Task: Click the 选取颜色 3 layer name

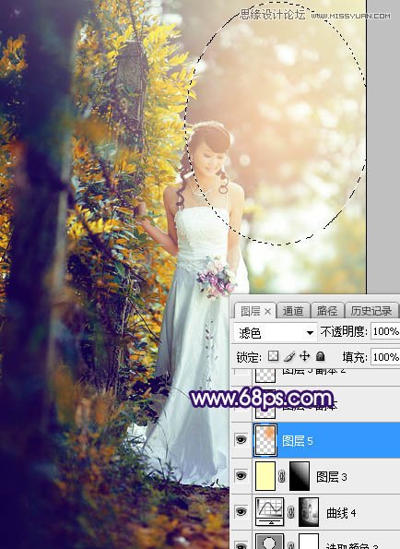Action: pos(352,546)
